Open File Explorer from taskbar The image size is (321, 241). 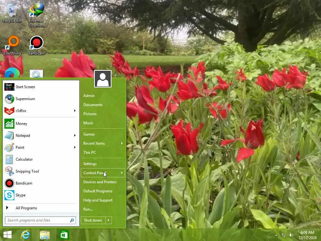click(45, 235)
